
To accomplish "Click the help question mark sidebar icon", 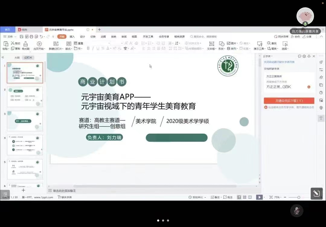I will (321, 93).
